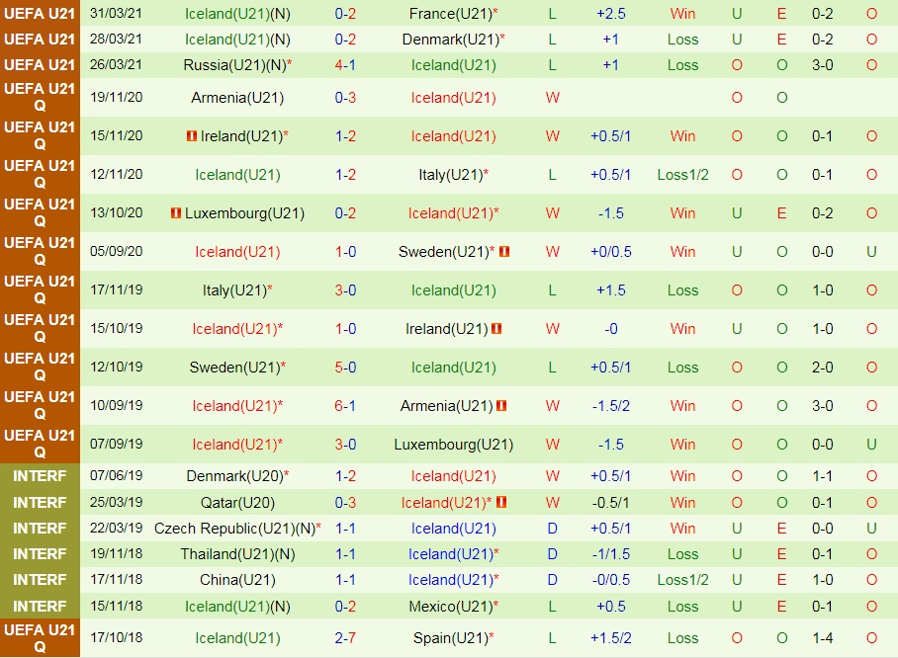Open the 0-2 score of the France match
This screenshot has width=898, height=658.
tap(345, 14)
